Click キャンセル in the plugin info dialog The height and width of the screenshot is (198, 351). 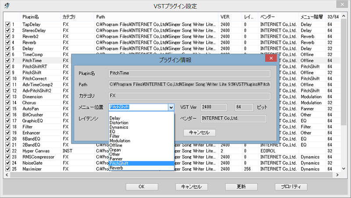[x=200, y=133]
